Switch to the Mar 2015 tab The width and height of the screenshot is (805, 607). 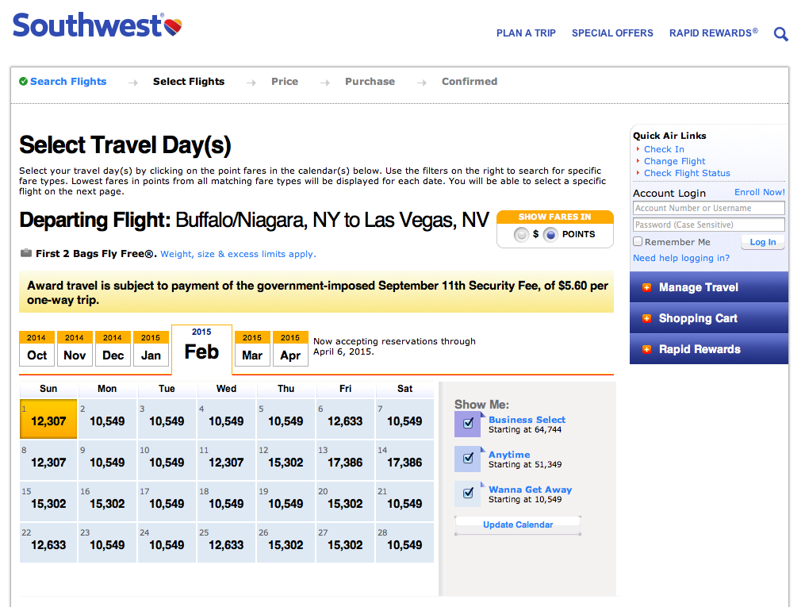click(x=252, y=349)
